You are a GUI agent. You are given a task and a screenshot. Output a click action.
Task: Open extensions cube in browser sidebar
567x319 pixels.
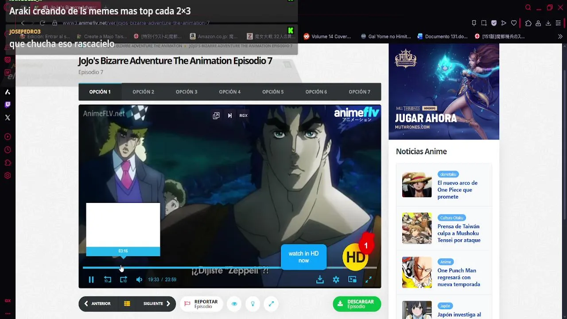point(8,163)
